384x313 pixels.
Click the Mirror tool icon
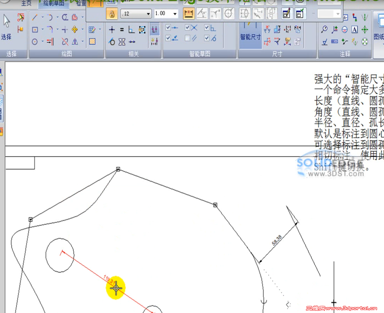click(75, 42)
